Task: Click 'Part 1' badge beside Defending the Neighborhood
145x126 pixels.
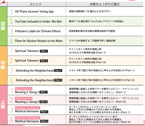Action: [58, 71]
